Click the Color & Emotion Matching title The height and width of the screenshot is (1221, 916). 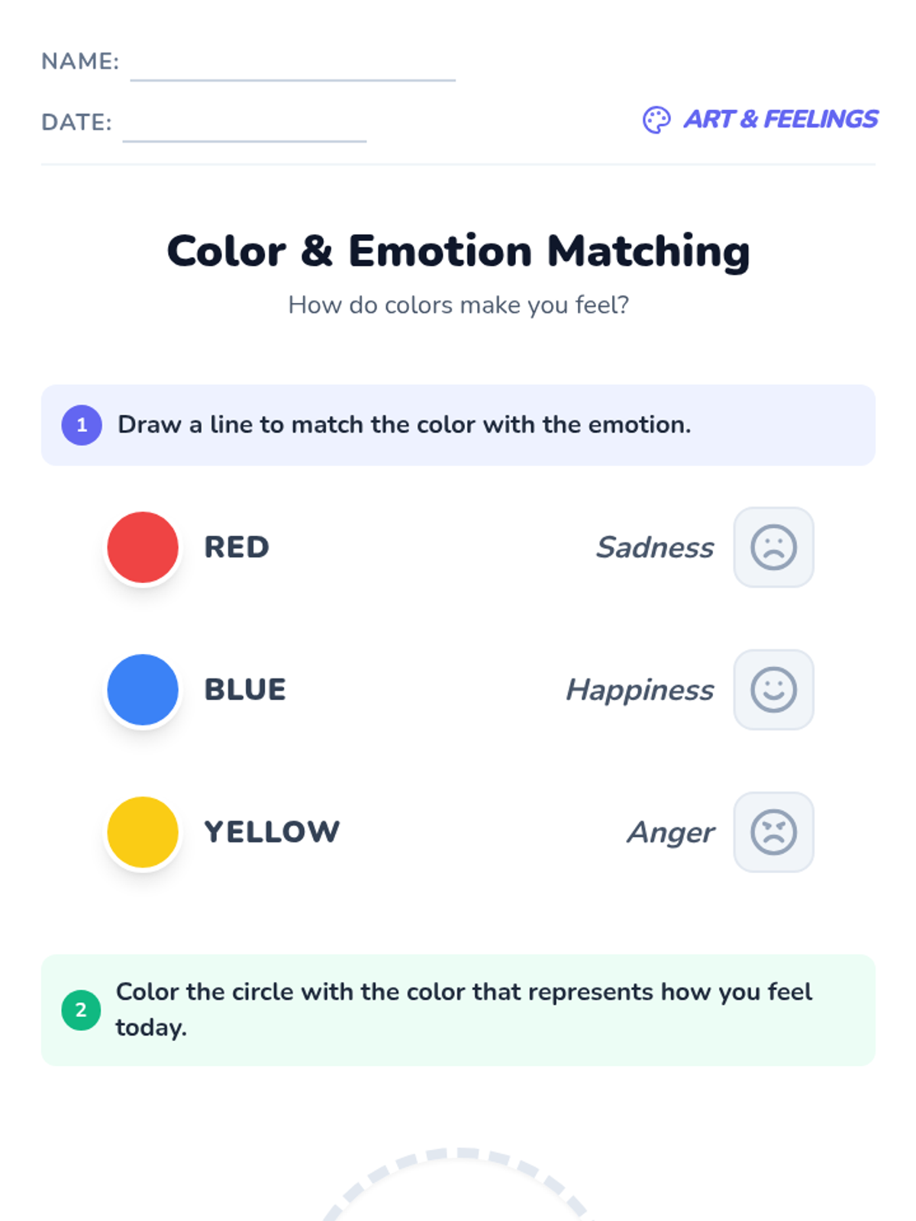[x=458, y=251]
